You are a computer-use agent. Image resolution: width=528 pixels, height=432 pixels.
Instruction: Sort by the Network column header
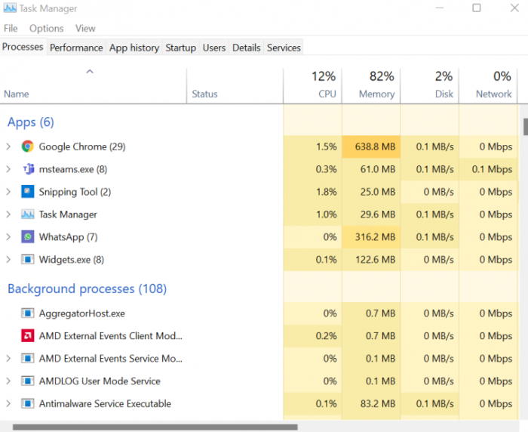click(488, 85)
